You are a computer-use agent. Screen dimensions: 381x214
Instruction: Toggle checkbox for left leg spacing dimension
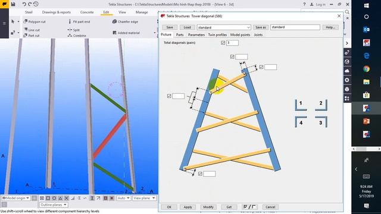click(169, 96)
